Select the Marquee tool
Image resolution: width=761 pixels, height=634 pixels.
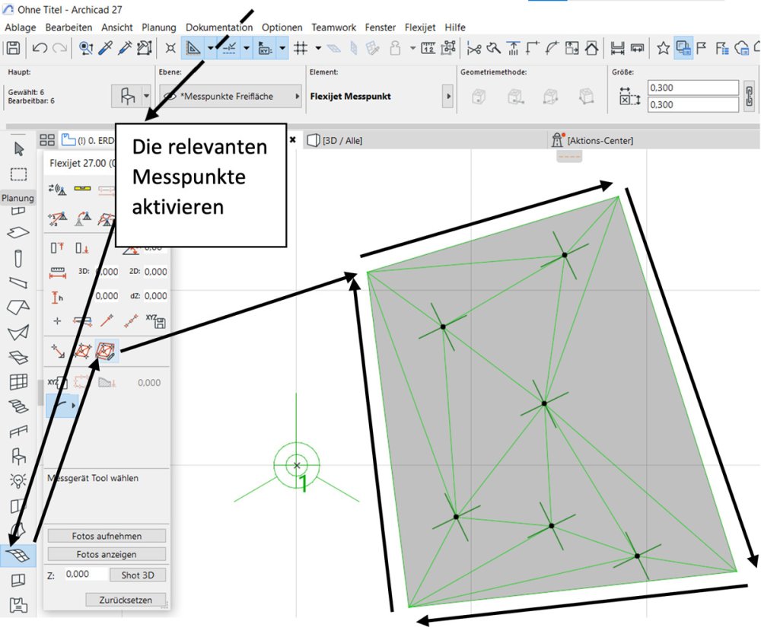tap(18, 174)
